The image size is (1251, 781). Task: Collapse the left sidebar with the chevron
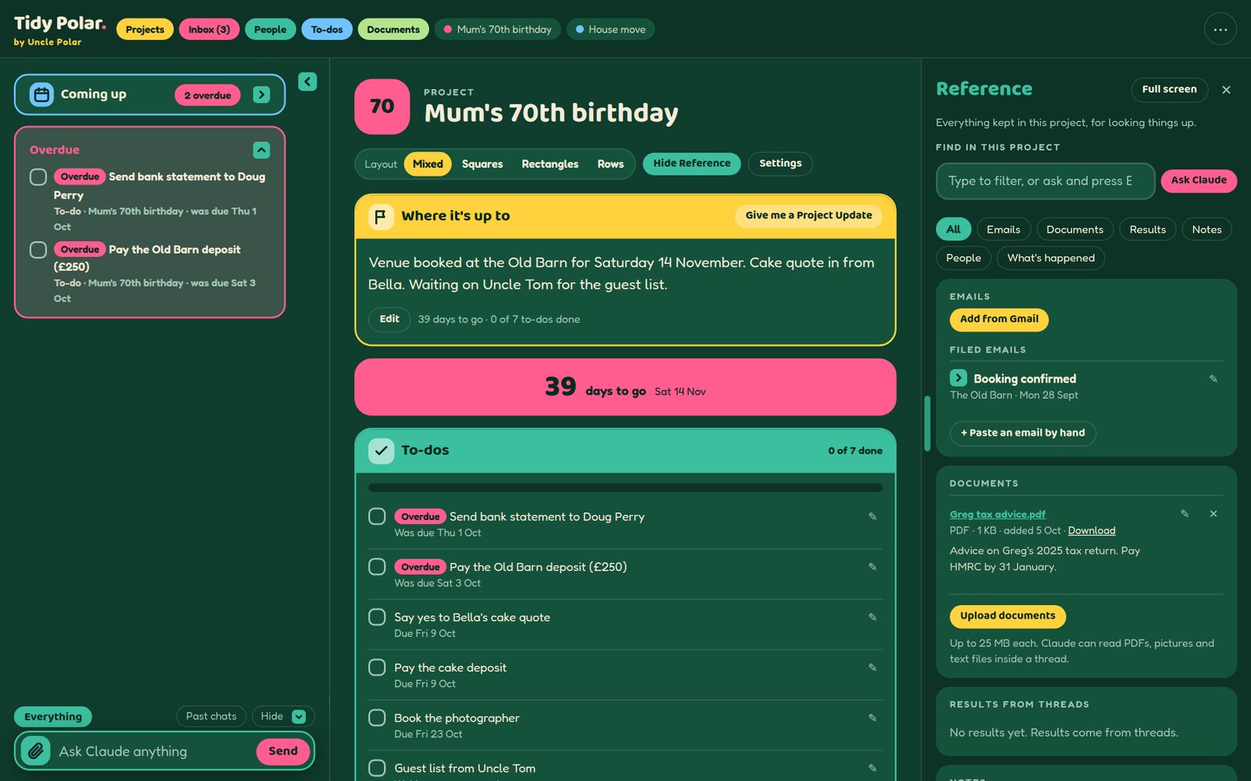[307, 81]
